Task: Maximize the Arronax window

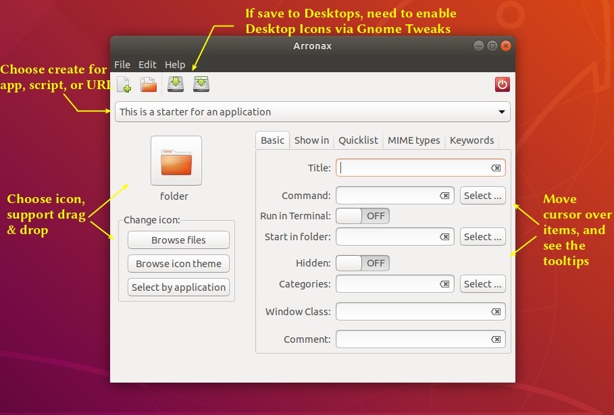Action: tap(492, 46)
